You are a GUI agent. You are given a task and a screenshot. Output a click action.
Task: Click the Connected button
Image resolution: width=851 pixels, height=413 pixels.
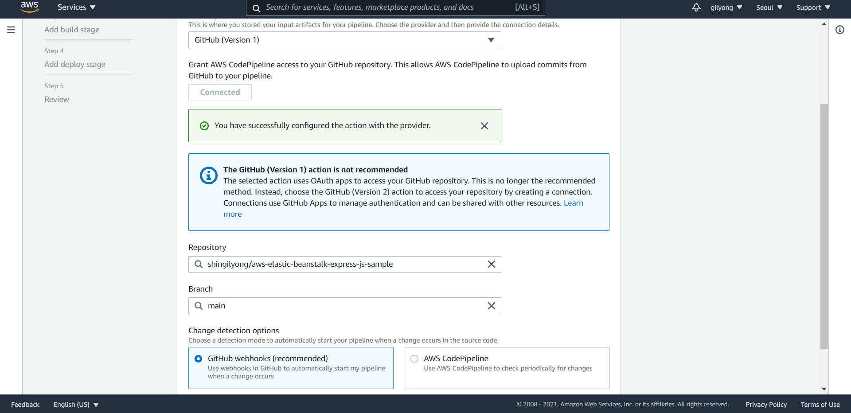(x=220, y=92)
